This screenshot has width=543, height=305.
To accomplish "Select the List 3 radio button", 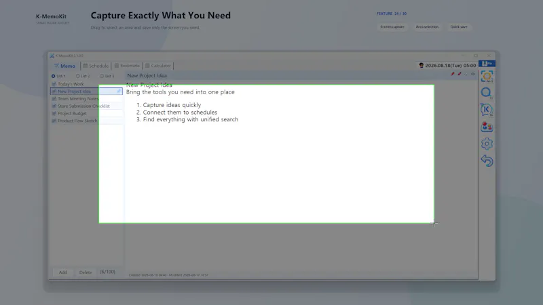I will (x=102, y=76).
